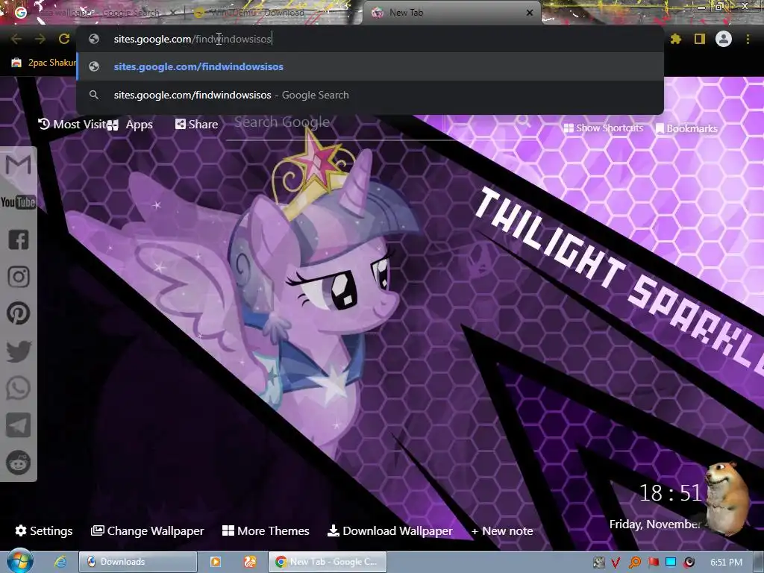Click Show Shortcuts

[603, 128]
